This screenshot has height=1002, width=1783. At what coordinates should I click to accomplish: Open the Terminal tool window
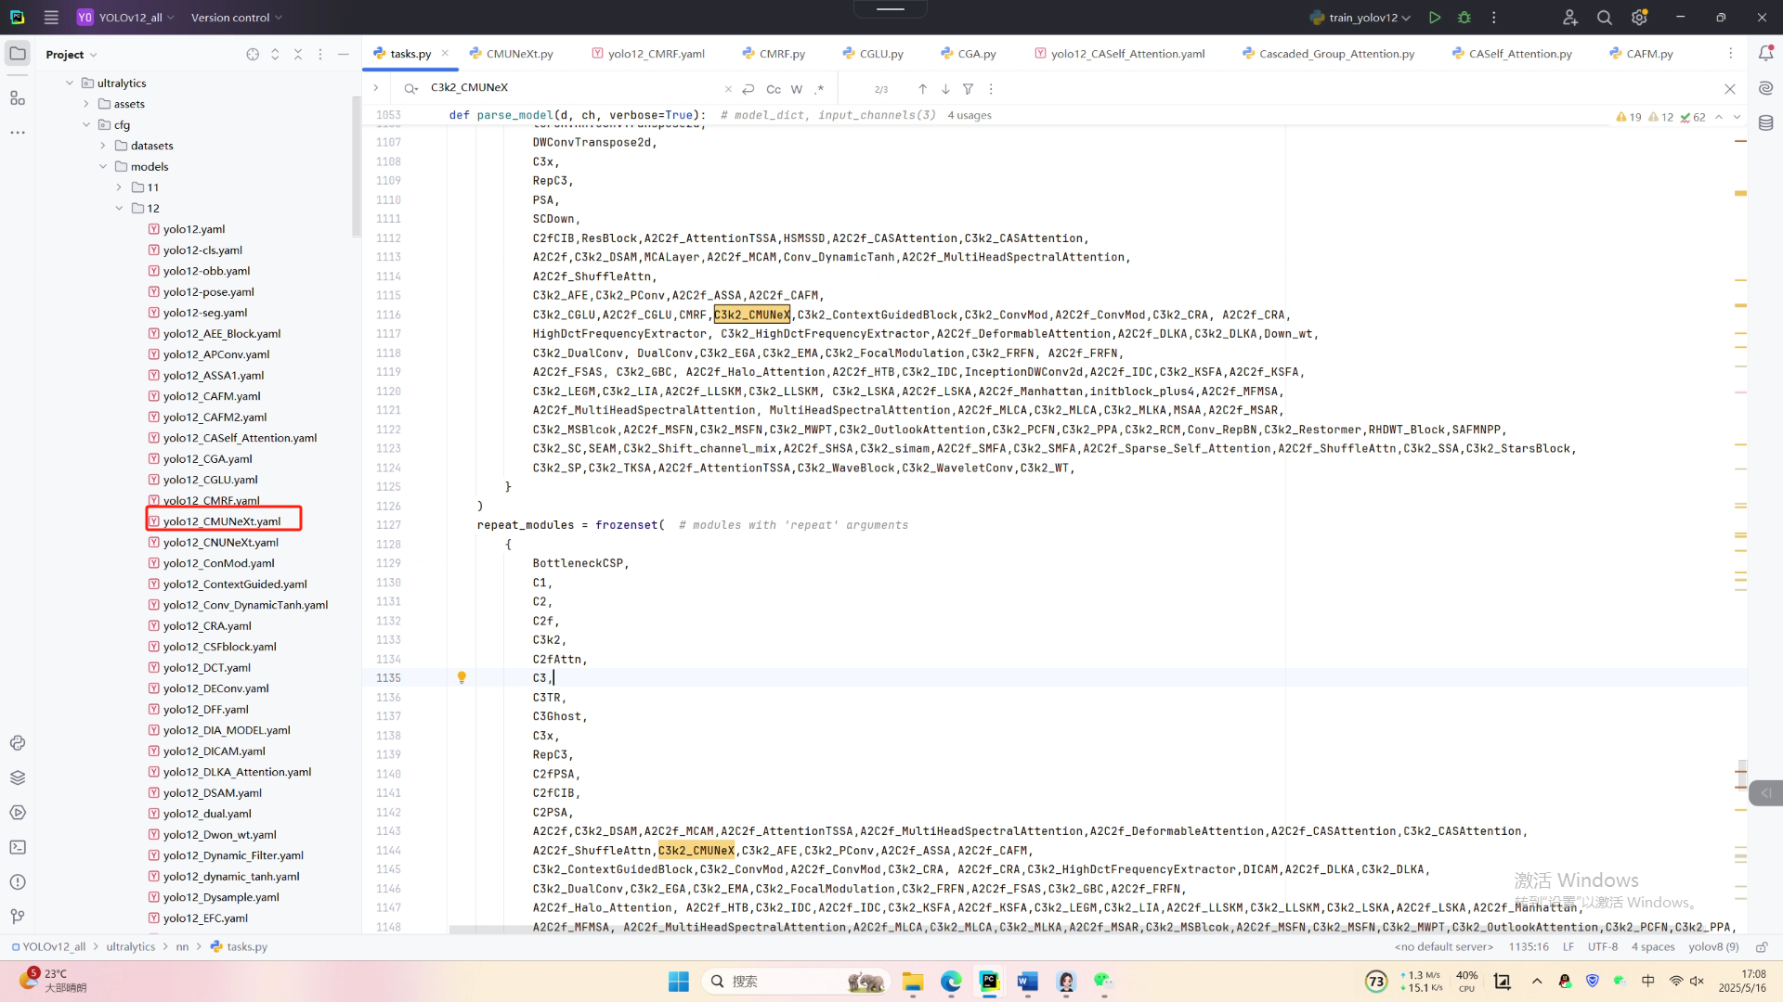click(x=18, y=847)
